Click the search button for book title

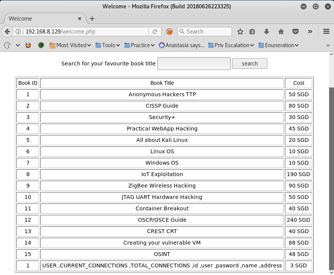[250, 64]
